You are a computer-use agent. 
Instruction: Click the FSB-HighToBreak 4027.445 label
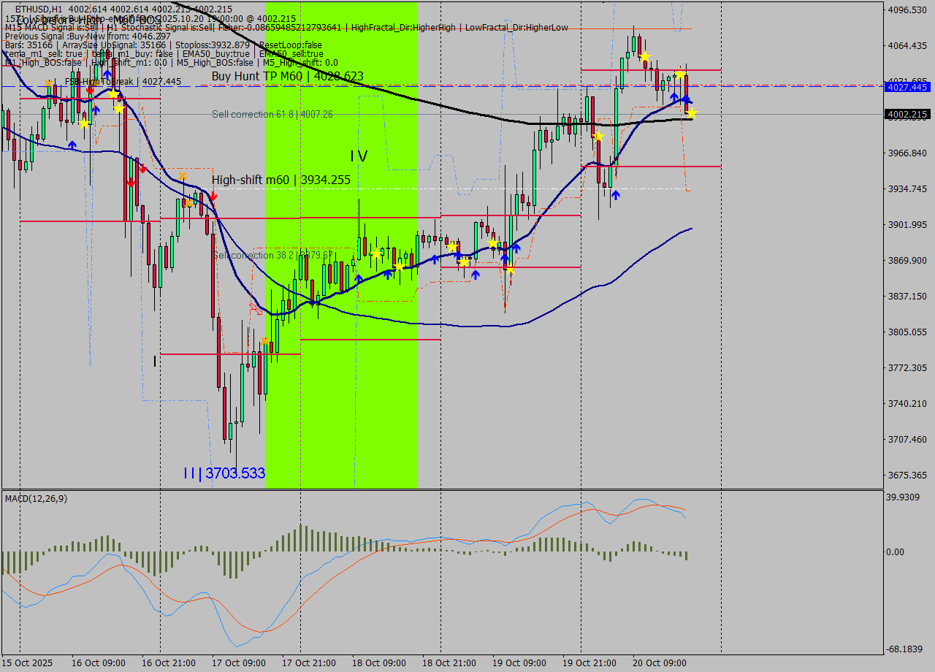[x=123, y=82]
